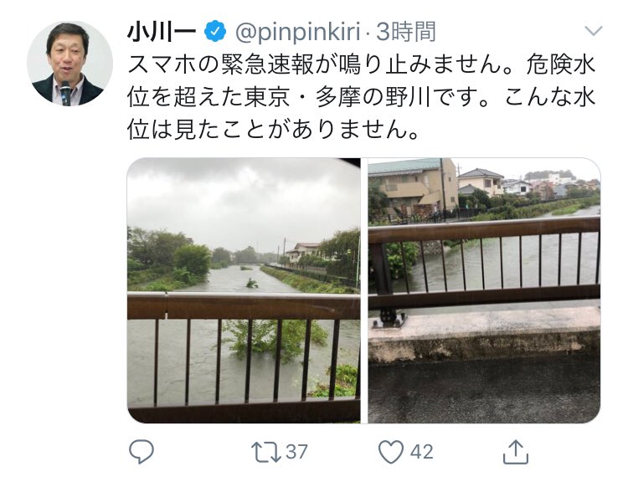The height and width of the screenshot is (482, 628).
Task: Open the share icon menu
Action: coord(516,452)
